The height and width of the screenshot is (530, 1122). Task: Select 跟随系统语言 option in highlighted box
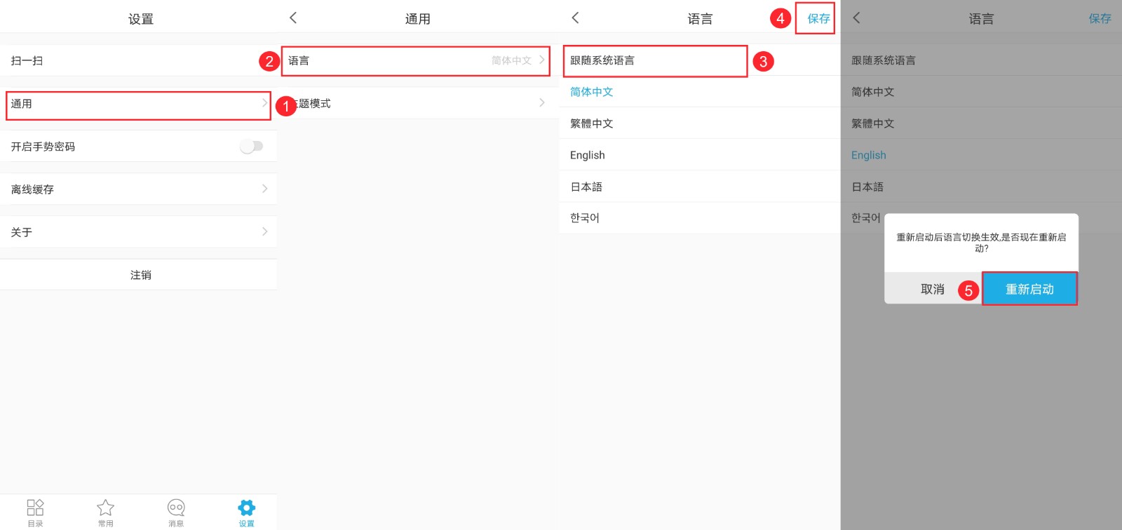point(655,61)
